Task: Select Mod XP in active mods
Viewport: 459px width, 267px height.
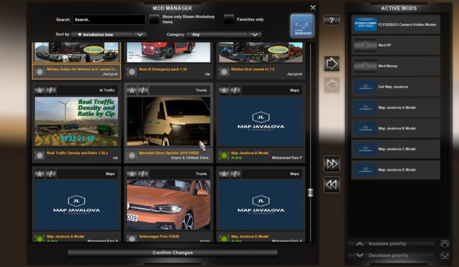Action: click(396, 45)
